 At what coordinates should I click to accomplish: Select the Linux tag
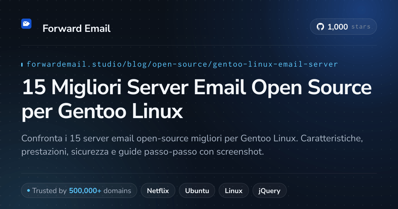click(233, 191)
